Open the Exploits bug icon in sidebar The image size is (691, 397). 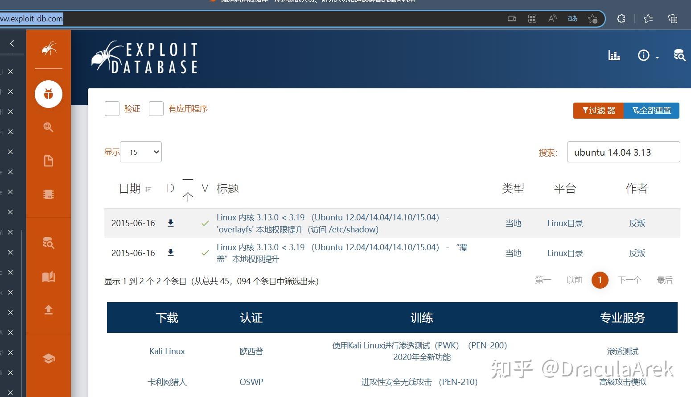click(x=49, y=94)
